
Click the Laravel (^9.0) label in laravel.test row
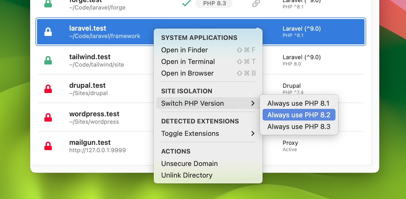(302, 29)
